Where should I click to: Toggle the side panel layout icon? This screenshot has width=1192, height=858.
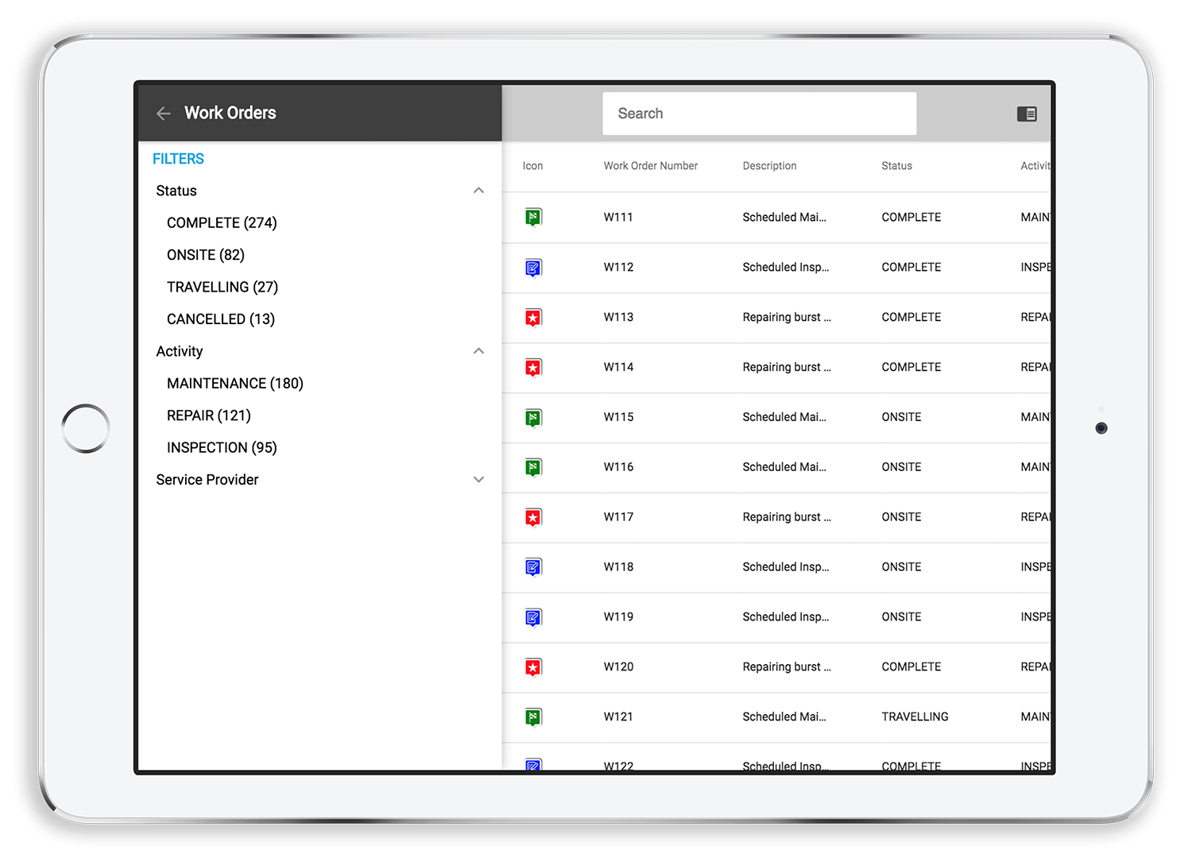point(1027,114)
